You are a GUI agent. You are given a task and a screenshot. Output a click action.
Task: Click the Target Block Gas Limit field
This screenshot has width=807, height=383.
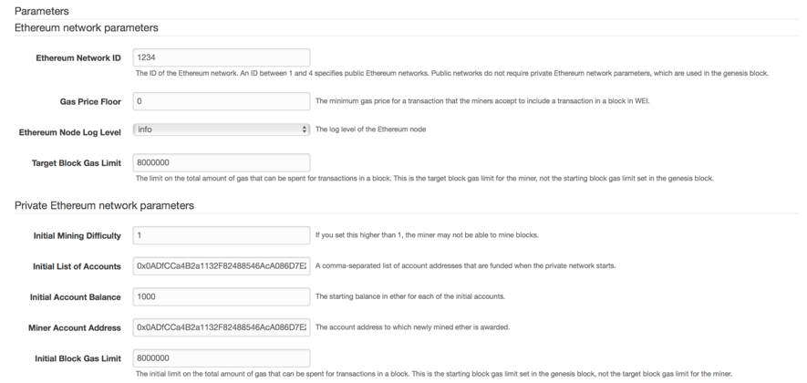(x=222, y=162)
